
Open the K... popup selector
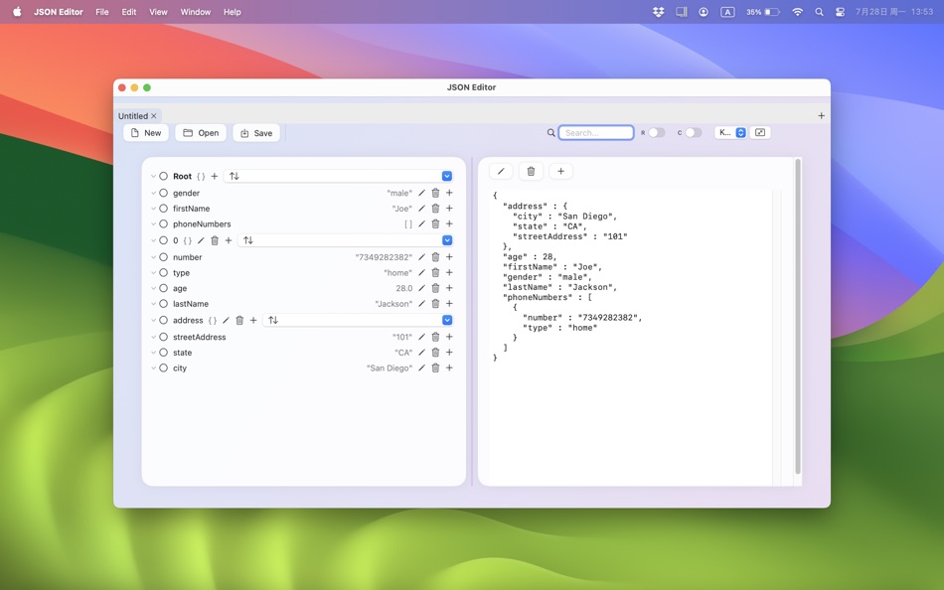point(730,132)
